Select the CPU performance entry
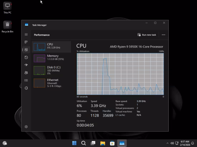This screenshot has width=197, height=147. [x=51, y=47]
